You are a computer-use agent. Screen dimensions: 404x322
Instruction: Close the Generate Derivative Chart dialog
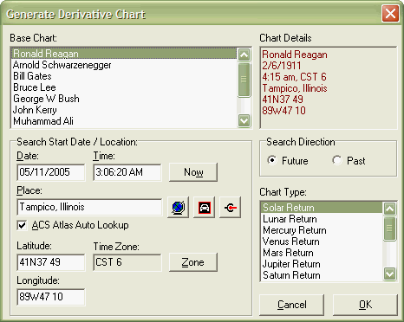[x=390, y=14]
